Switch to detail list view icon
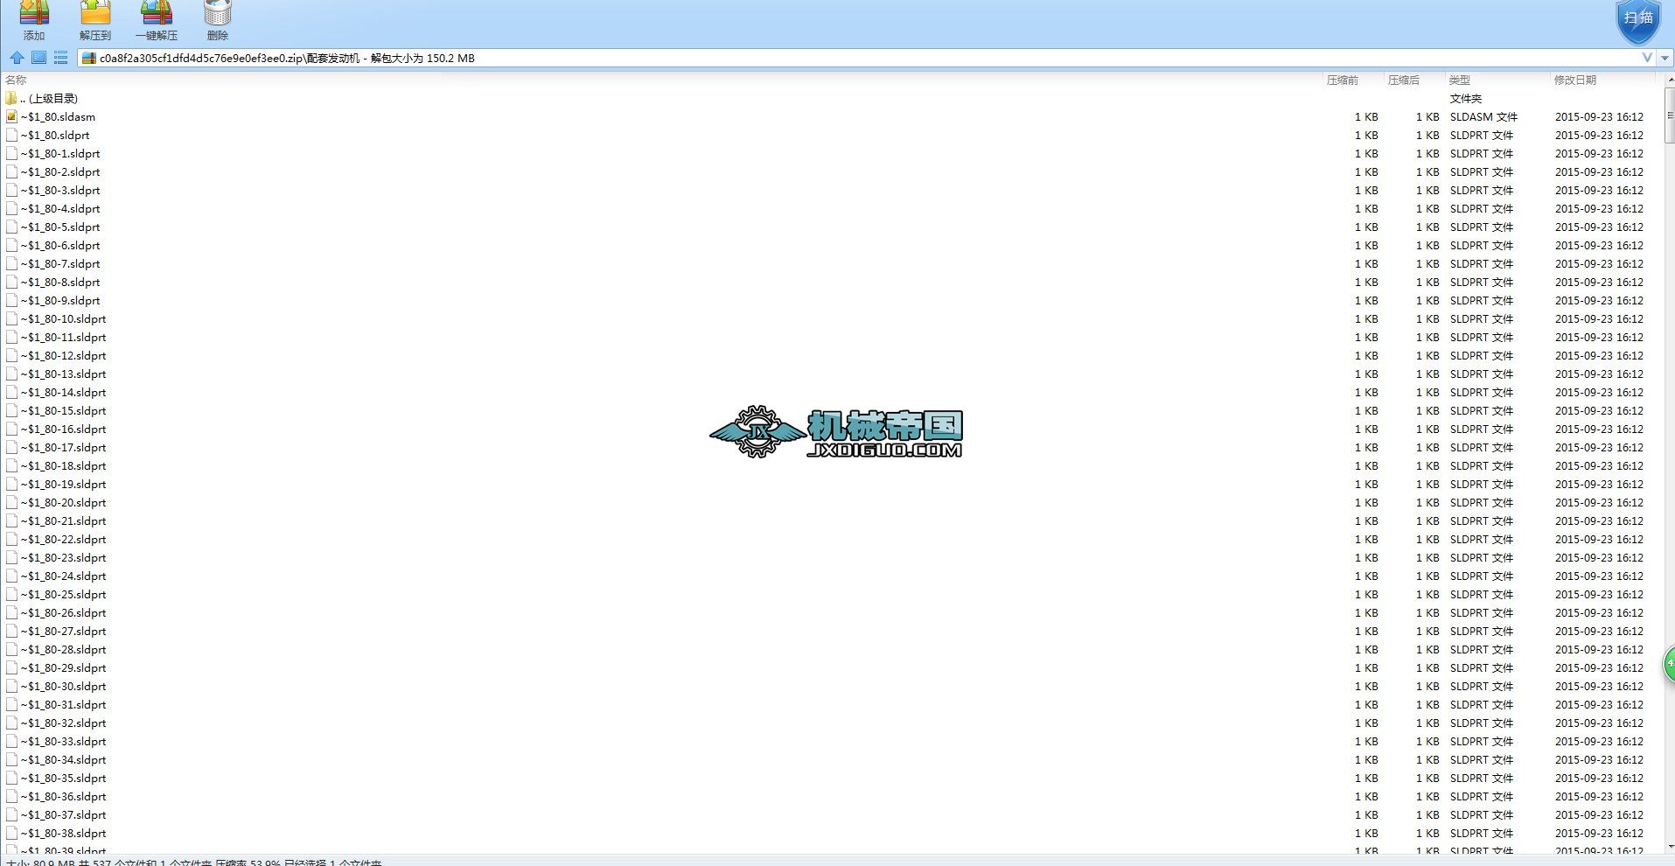Screen dimensions: 1675x866 pyautogui.click(x=60, y=58)
